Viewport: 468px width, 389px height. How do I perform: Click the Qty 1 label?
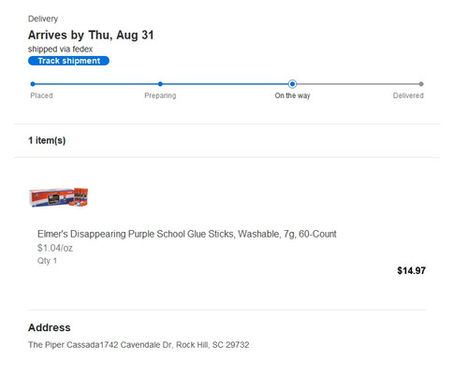click(x=47, y=261)
